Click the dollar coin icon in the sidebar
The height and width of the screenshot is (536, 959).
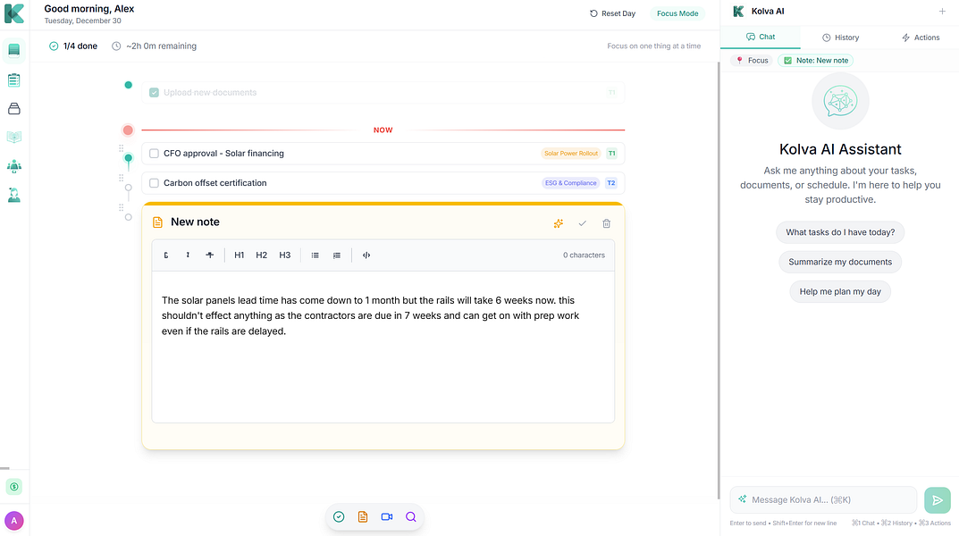(14, 487)
